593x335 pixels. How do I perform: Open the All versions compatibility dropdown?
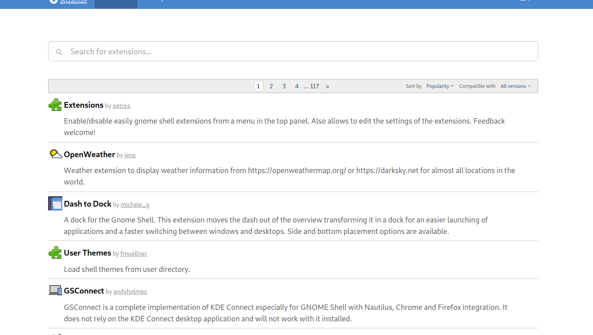point(515,86)
